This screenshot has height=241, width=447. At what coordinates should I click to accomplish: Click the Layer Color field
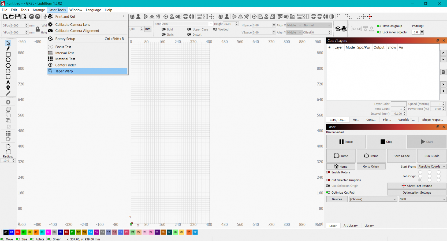point(398,104)
